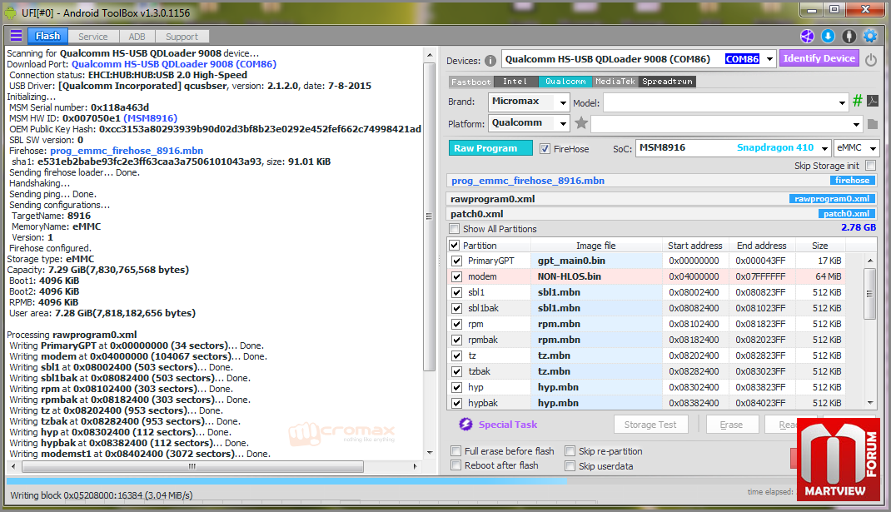Toggle the FireHose checkbox

[x=545, y=149]
